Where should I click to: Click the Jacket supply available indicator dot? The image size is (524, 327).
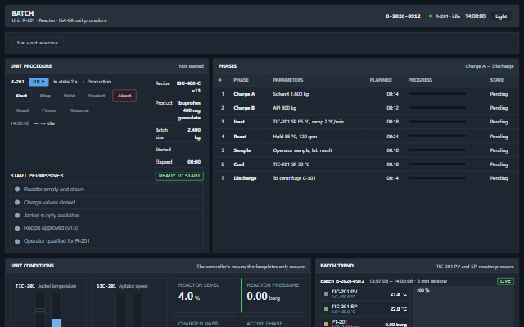17,216
